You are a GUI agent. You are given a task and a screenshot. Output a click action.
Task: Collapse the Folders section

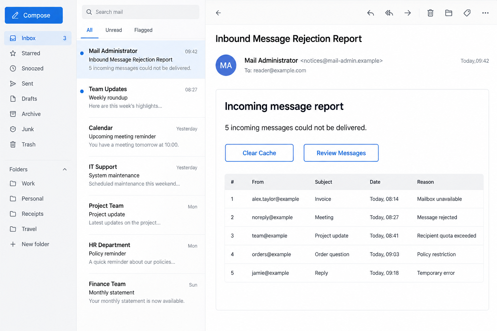[x=65, y=169]
